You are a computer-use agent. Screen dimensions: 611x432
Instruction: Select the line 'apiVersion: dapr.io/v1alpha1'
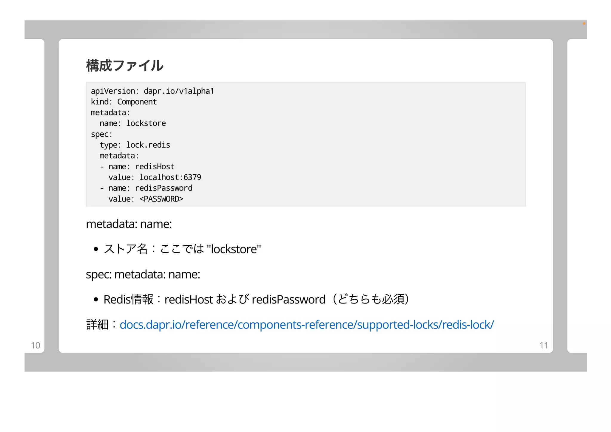[152, 91]
